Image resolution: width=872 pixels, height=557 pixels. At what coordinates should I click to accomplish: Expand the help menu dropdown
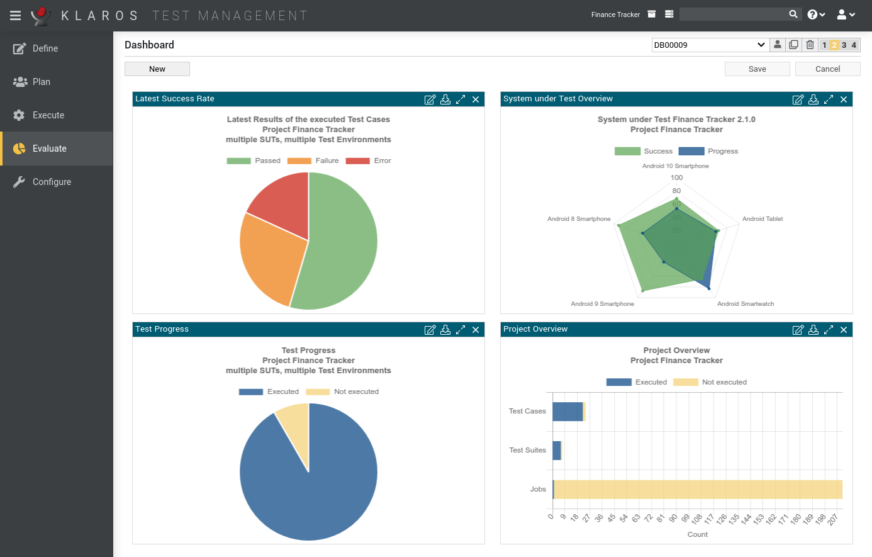pyautogui.click(x=816, y=14)
